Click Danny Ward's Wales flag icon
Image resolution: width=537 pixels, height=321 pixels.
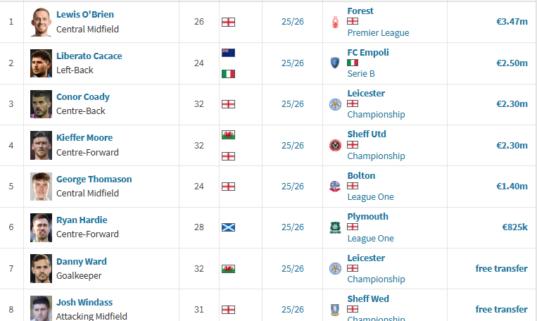pos(228,269)
